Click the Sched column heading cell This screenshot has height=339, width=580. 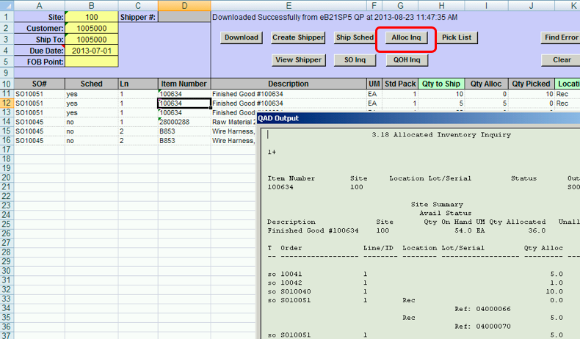pos(92,84)
